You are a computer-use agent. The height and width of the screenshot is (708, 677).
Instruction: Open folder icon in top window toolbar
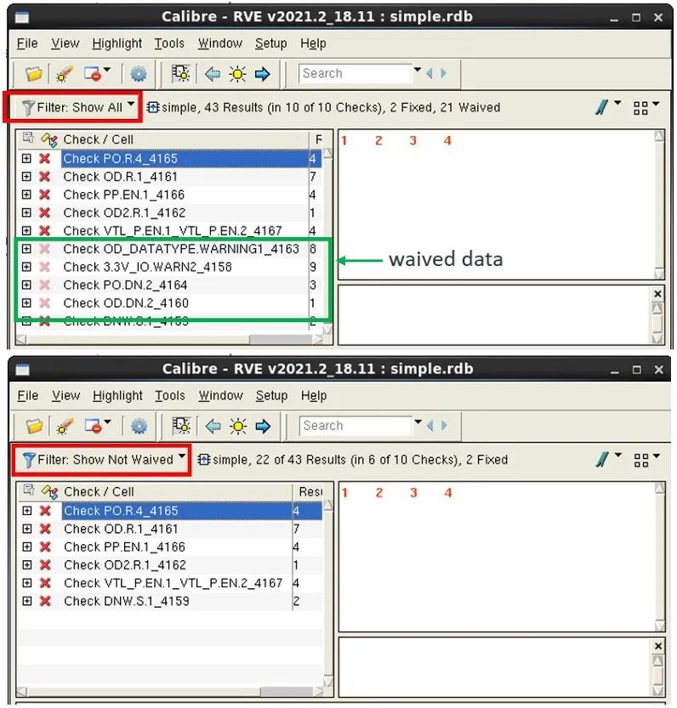(x=33, y=74)
